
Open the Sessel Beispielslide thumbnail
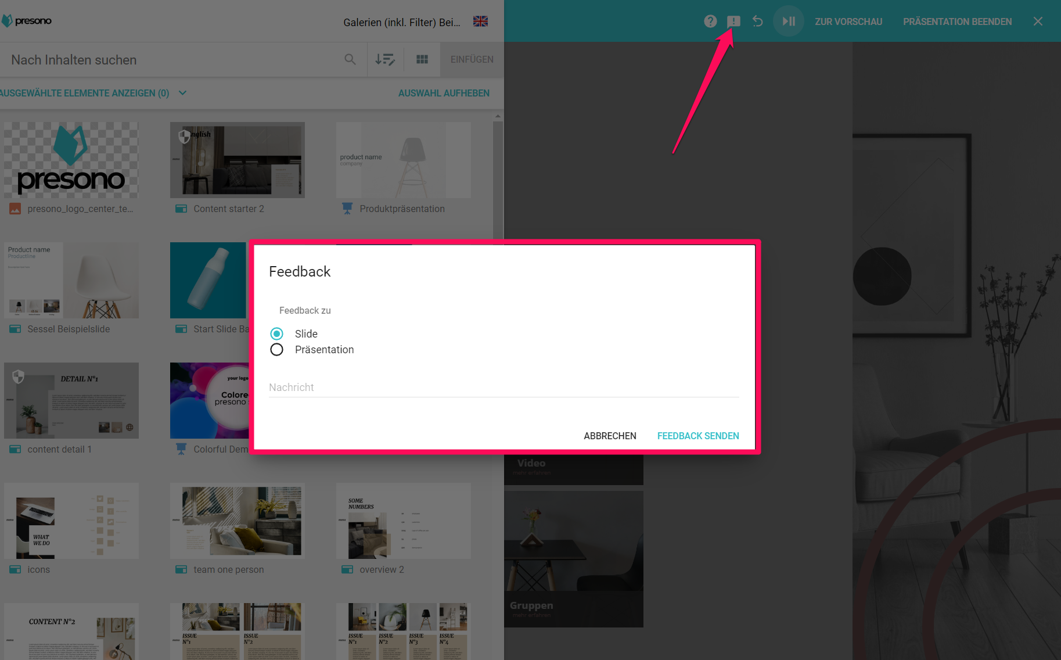71,280
